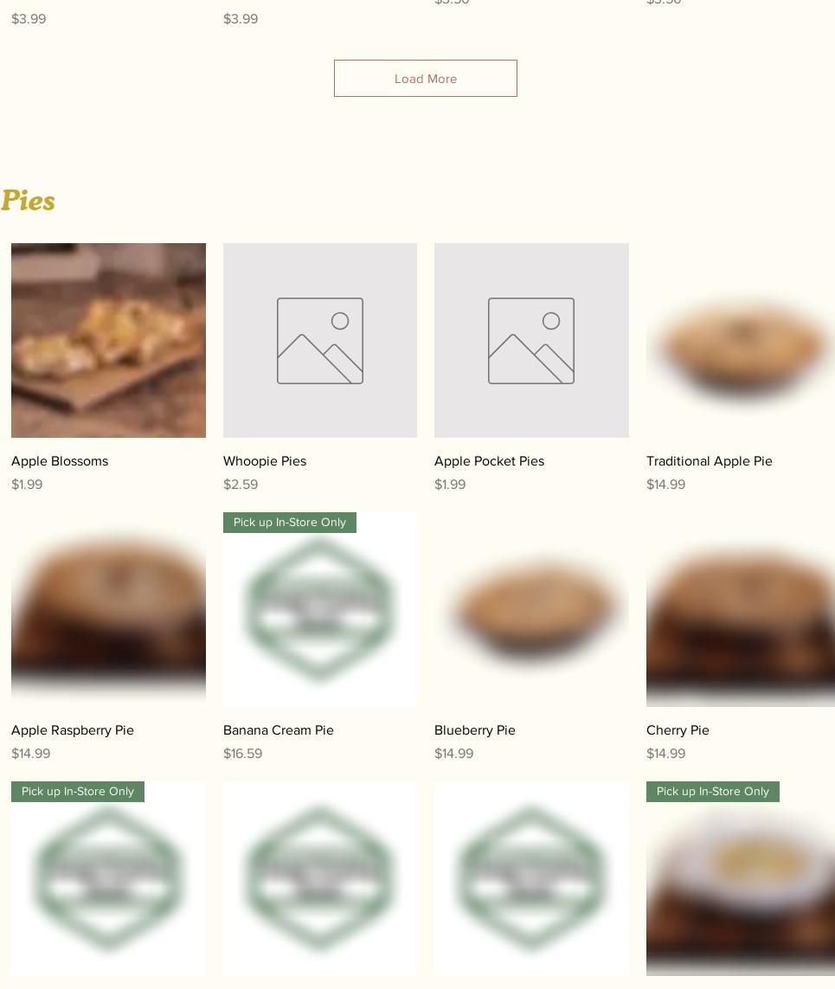
Task: Open the Apple Pocket Pies name link
Action: coord(490,461)
